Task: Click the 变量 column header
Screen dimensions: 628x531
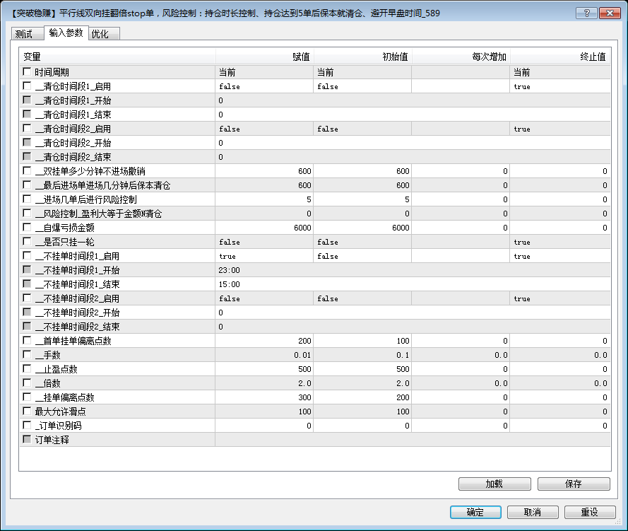Action: point(117,57)
